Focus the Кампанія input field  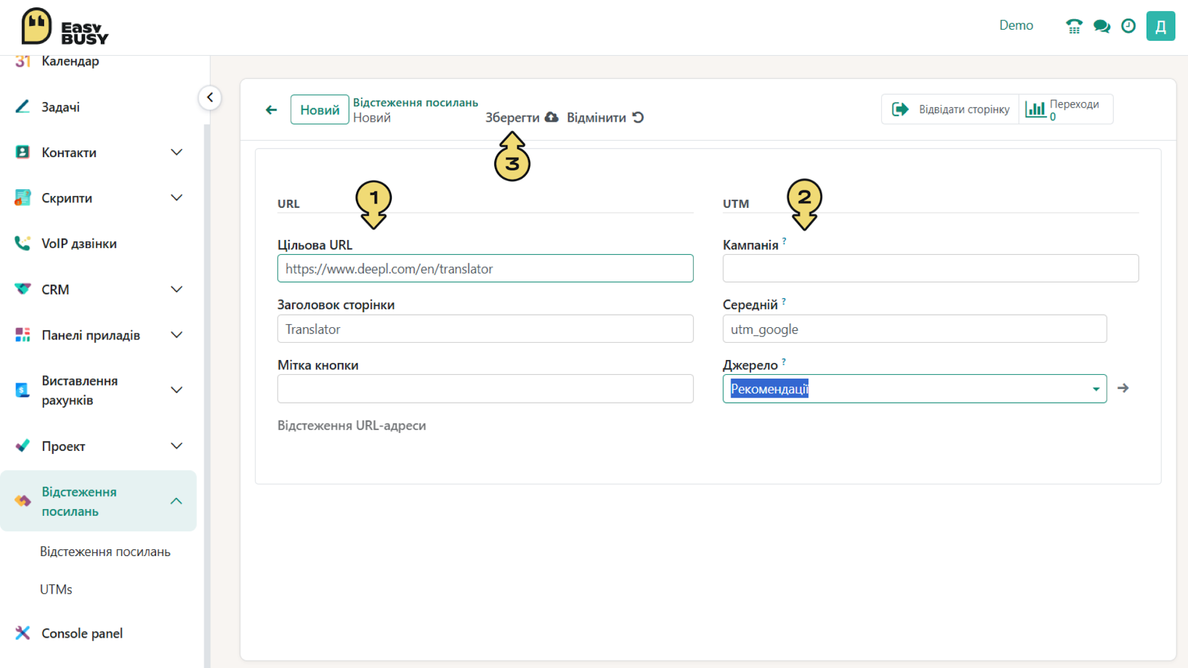931,268
